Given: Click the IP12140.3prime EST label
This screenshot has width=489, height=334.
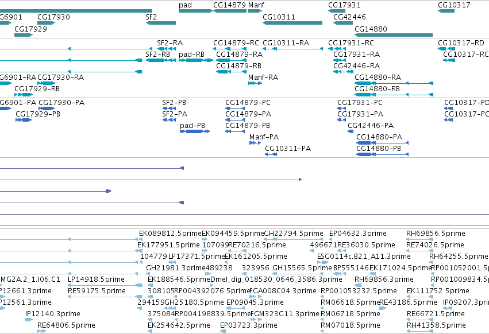Looking at the screenshot, I should click(53, 314).
